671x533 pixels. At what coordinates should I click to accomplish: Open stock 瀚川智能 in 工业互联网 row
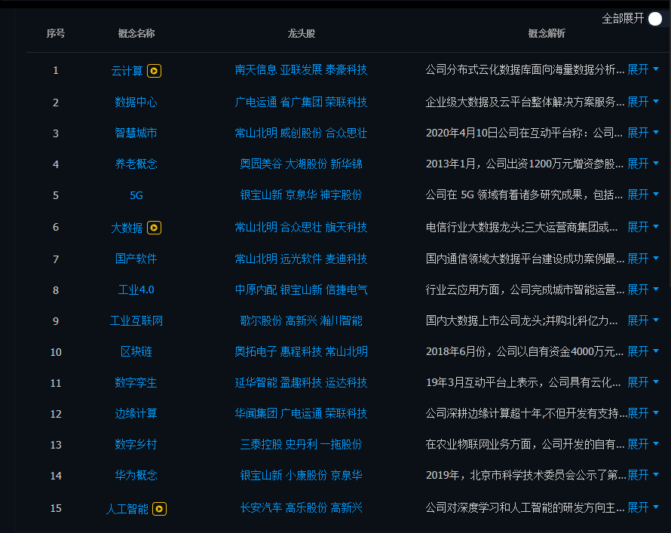(341, 321)
